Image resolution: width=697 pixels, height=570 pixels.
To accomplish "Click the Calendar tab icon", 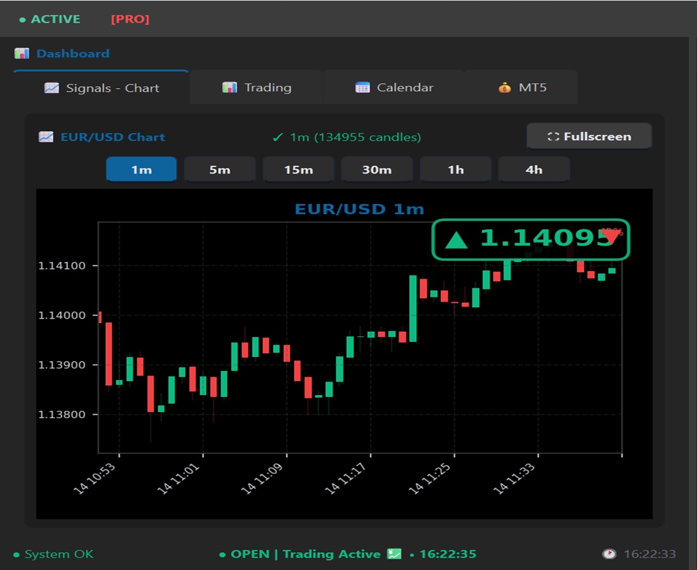I will (x=362, y=87).
